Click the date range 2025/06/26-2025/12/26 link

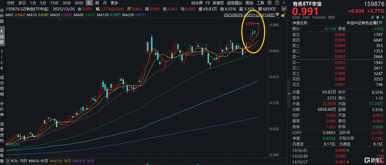tap(249, 15)
